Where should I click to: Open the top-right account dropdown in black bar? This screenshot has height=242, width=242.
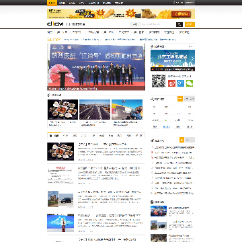(x=190, y=3)
